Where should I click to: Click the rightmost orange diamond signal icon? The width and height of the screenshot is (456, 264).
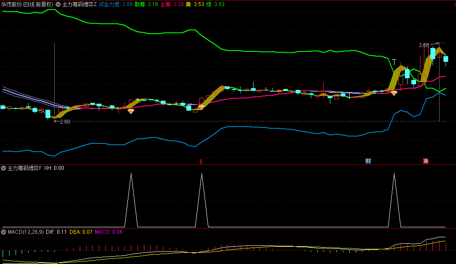click(394, 92)
